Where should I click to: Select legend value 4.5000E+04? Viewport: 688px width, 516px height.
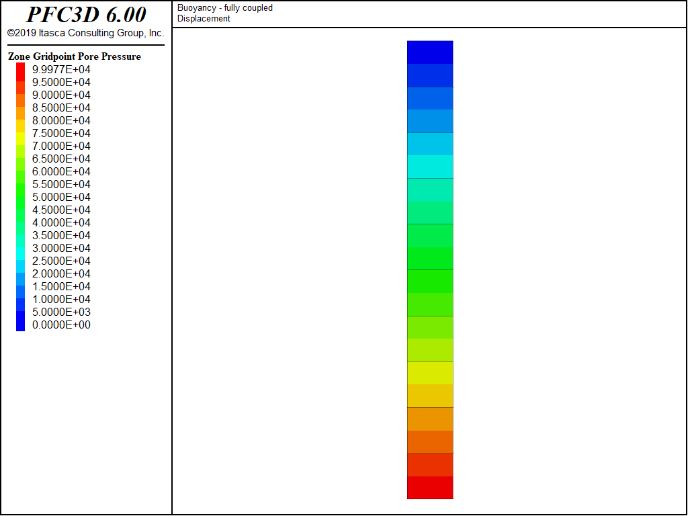(61, 210)
